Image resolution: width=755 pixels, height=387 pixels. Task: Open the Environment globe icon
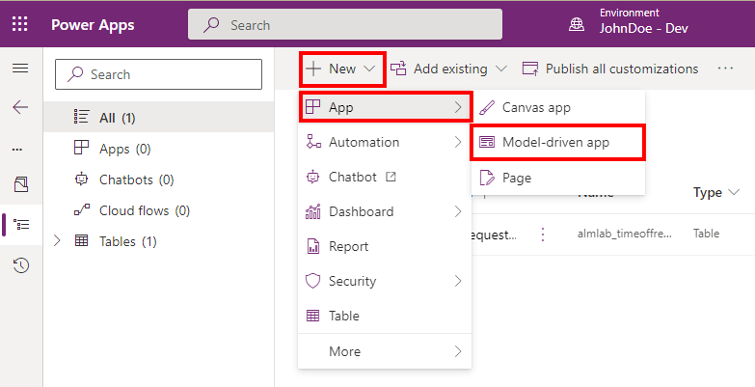click(577, 24)
